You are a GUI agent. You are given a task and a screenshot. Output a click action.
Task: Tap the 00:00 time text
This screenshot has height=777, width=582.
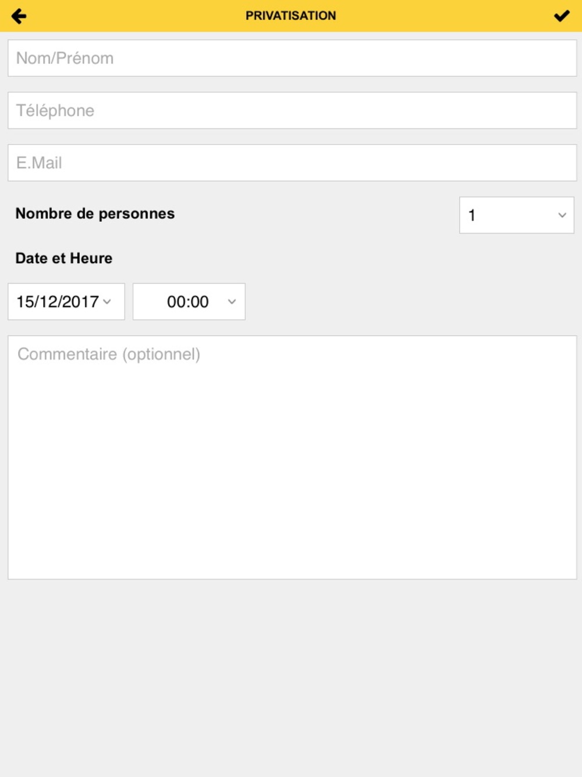click(187, 302)
